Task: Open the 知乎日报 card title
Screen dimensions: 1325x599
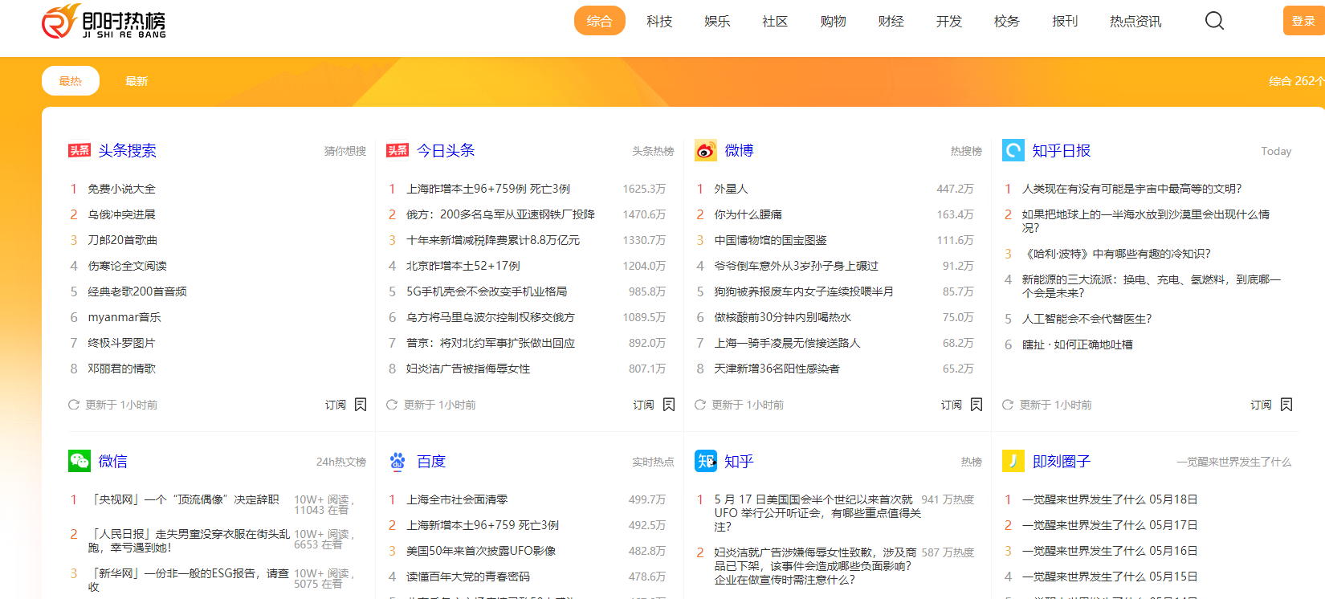Action: [x=1062, y=150]
